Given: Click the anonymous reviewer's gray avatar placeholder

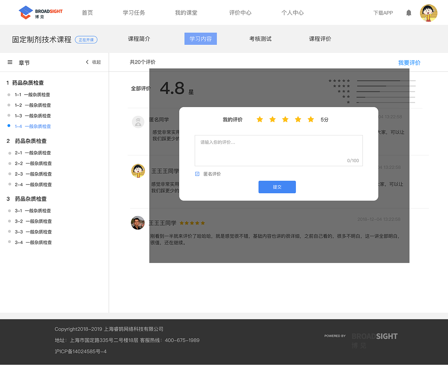Looking at the screenshot, I should click(138, 122).
